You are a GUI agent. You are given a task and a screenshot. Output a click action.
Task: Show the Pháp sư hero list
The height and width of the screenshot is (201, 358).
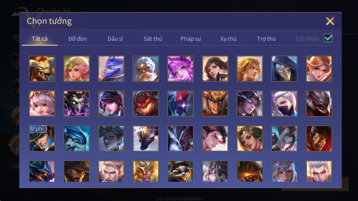[x=191, y=39]
